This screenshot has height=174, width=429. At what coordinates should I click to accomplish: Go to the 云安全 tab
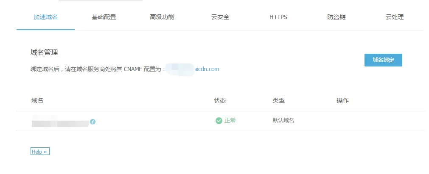tap(220, 17)
